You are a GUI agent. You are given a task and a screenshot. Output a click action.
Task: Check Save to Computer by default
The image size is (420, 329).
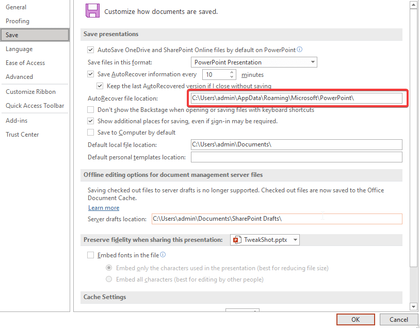tap(91, 132)
